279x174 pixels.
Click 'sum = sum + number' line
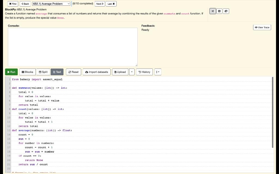point(40,152)
